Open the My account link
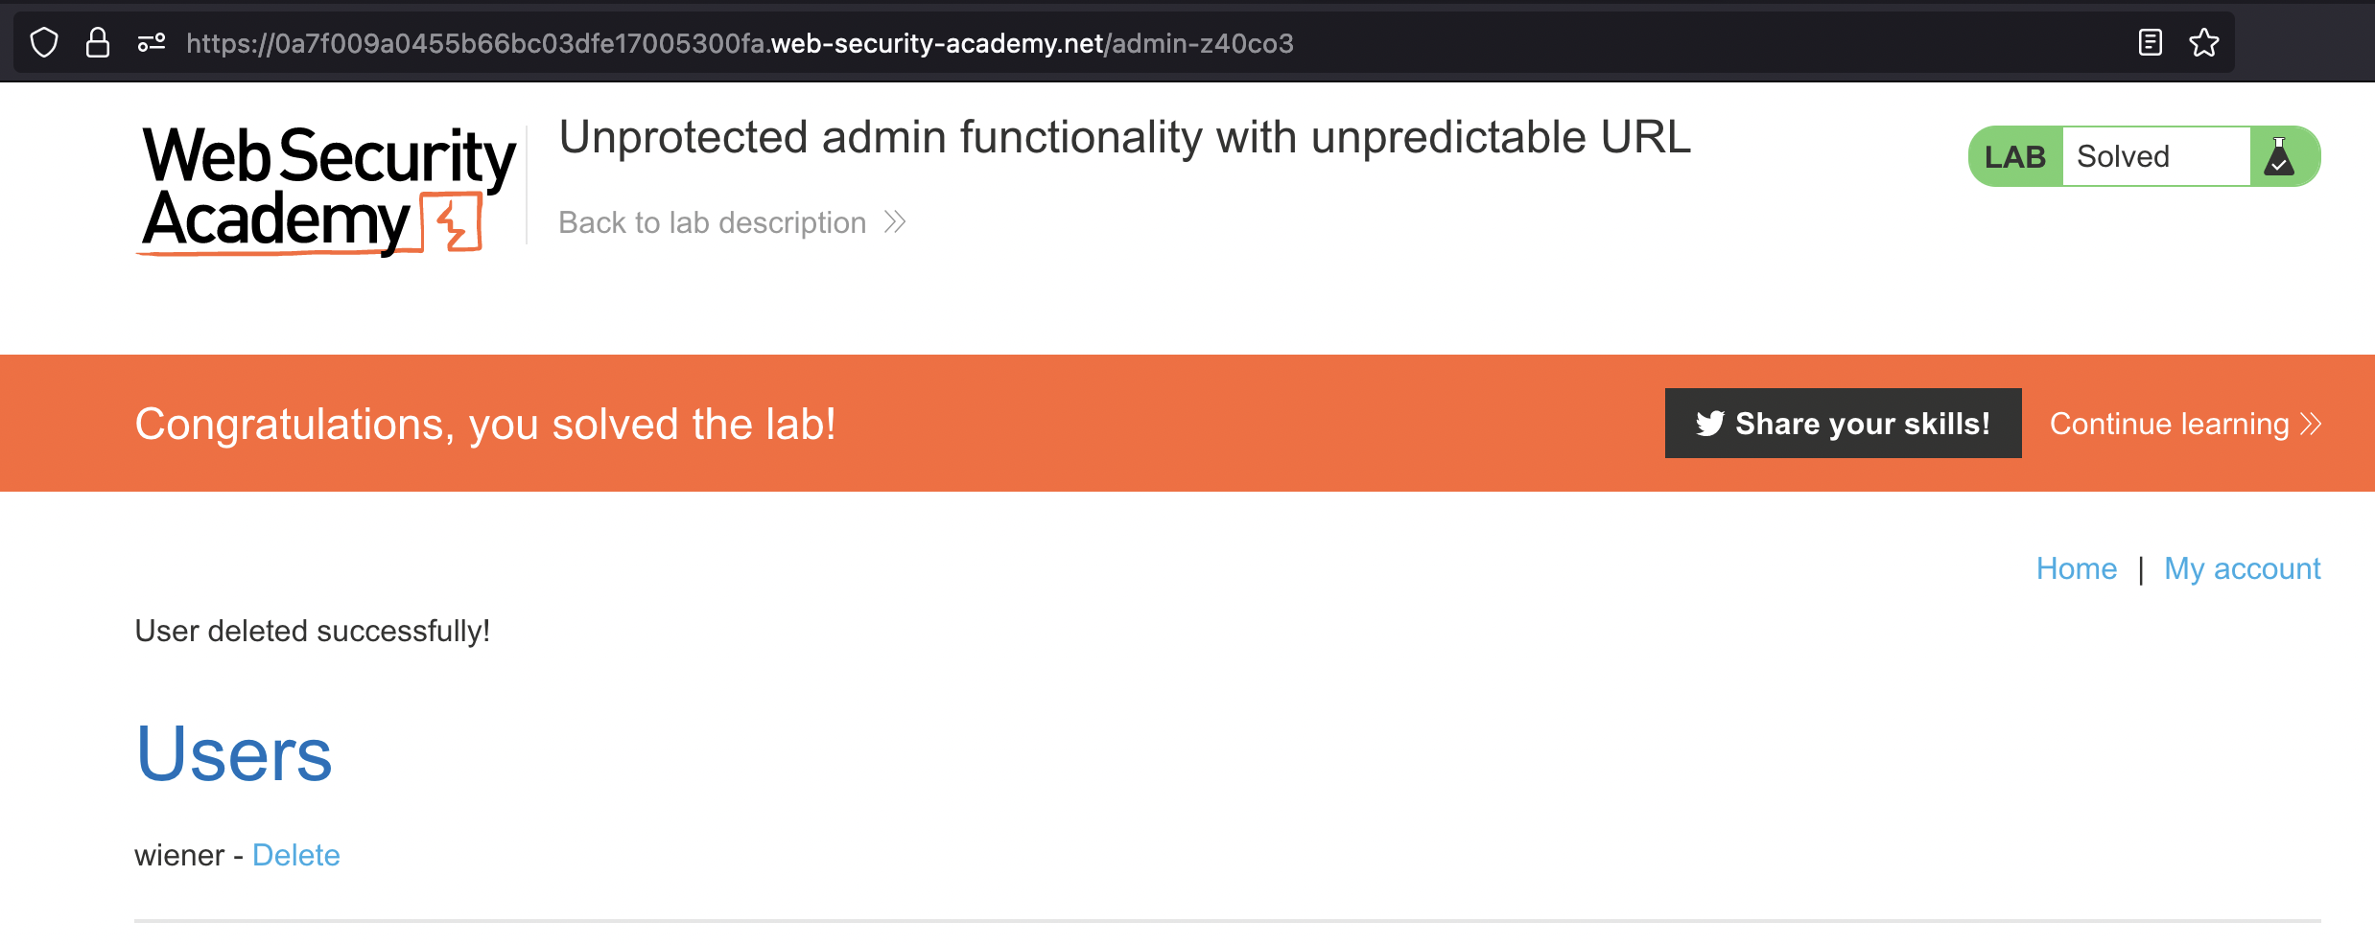The width and height of the screenshot is (2375, 945). click(x=2242, y=568)
